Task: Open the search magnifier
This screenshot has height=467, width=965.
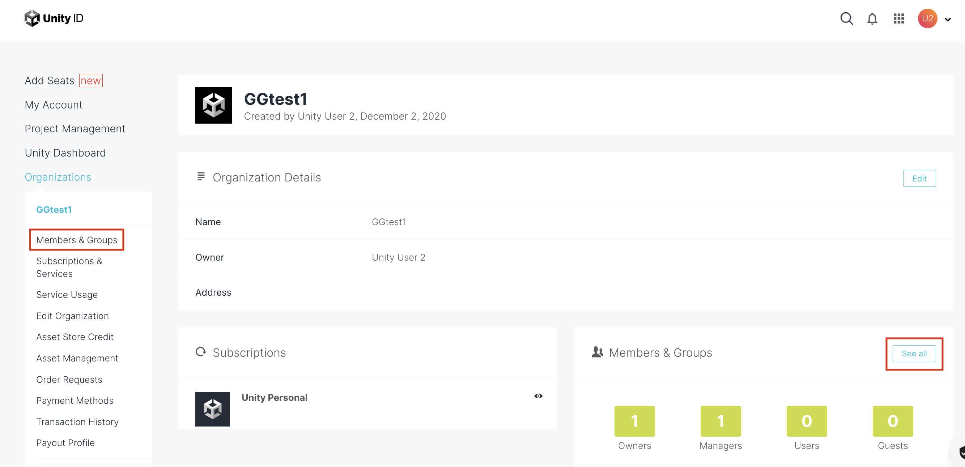Action: 846,18
